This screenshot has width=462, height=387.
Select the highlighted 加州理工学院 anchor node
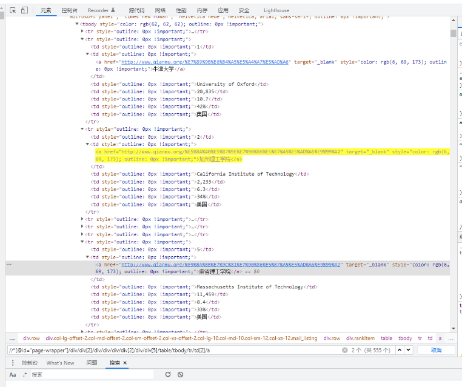[x=272, y=156]
